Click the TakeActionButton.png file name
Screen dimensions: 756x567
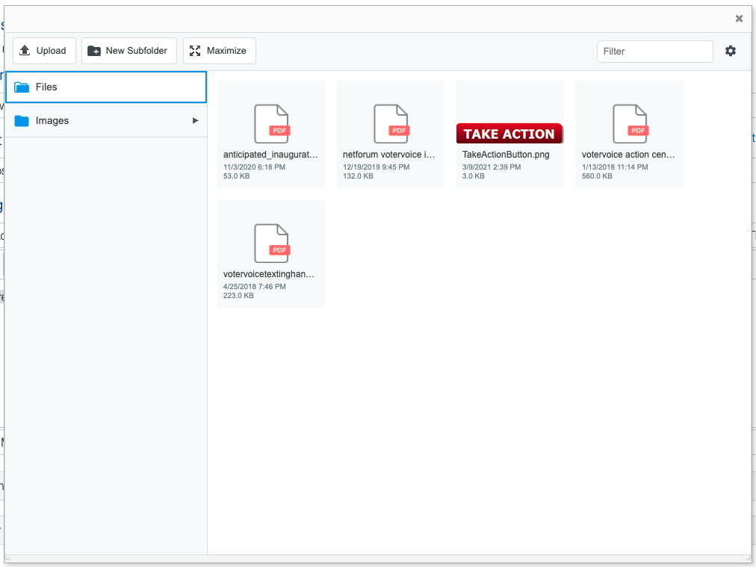point(506,155)
